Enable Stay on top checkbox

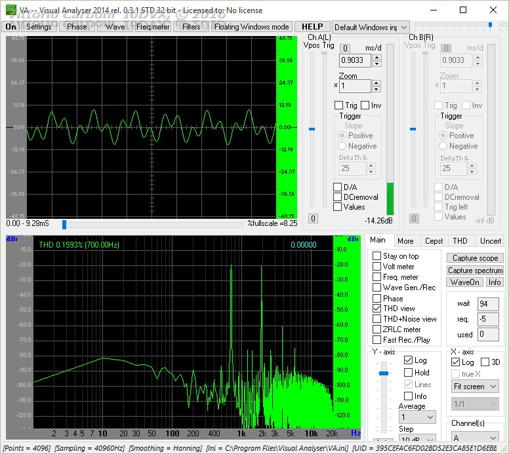377,256
